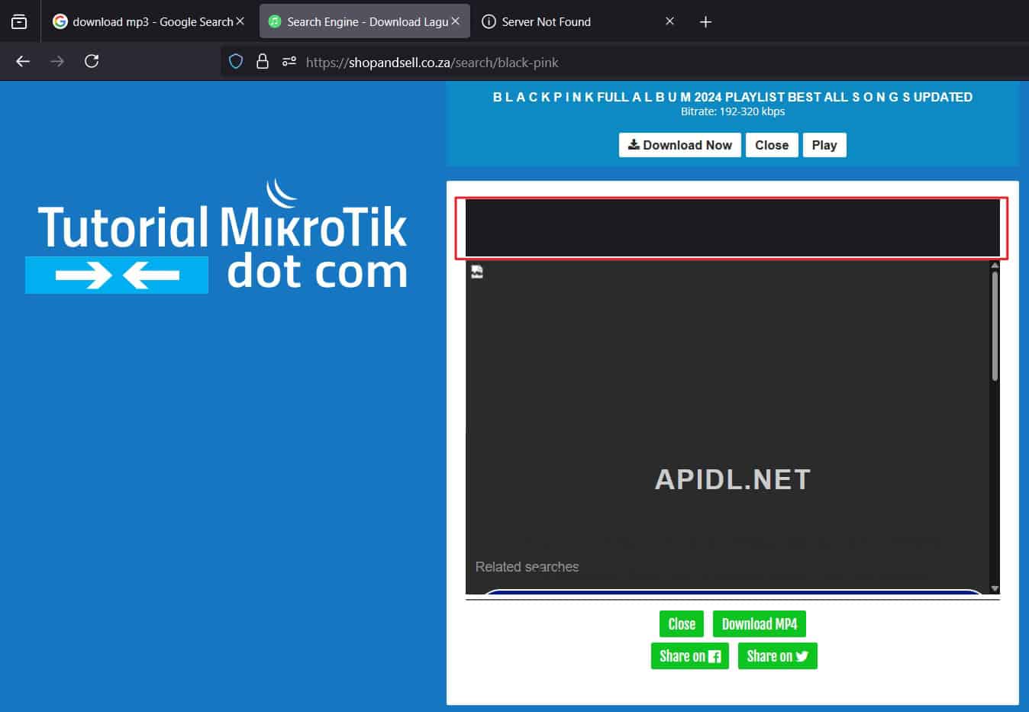Open the tracking protection shield icon
The width and height of the screenshot is (1029, 712).
pyautogui.click(x=236, y=61)
